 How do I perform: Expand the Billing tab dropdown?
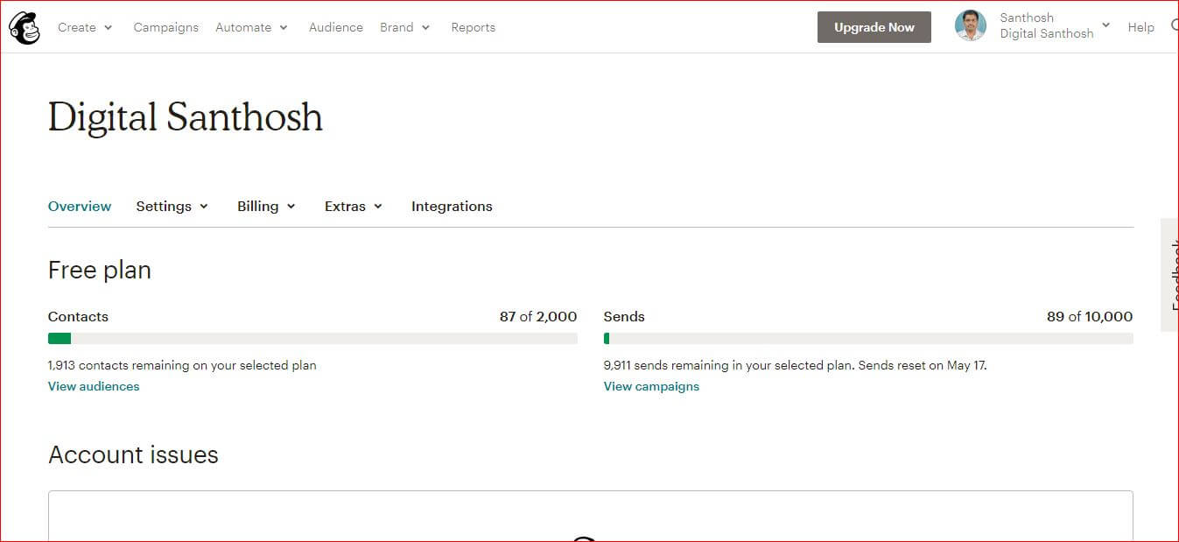267,207
